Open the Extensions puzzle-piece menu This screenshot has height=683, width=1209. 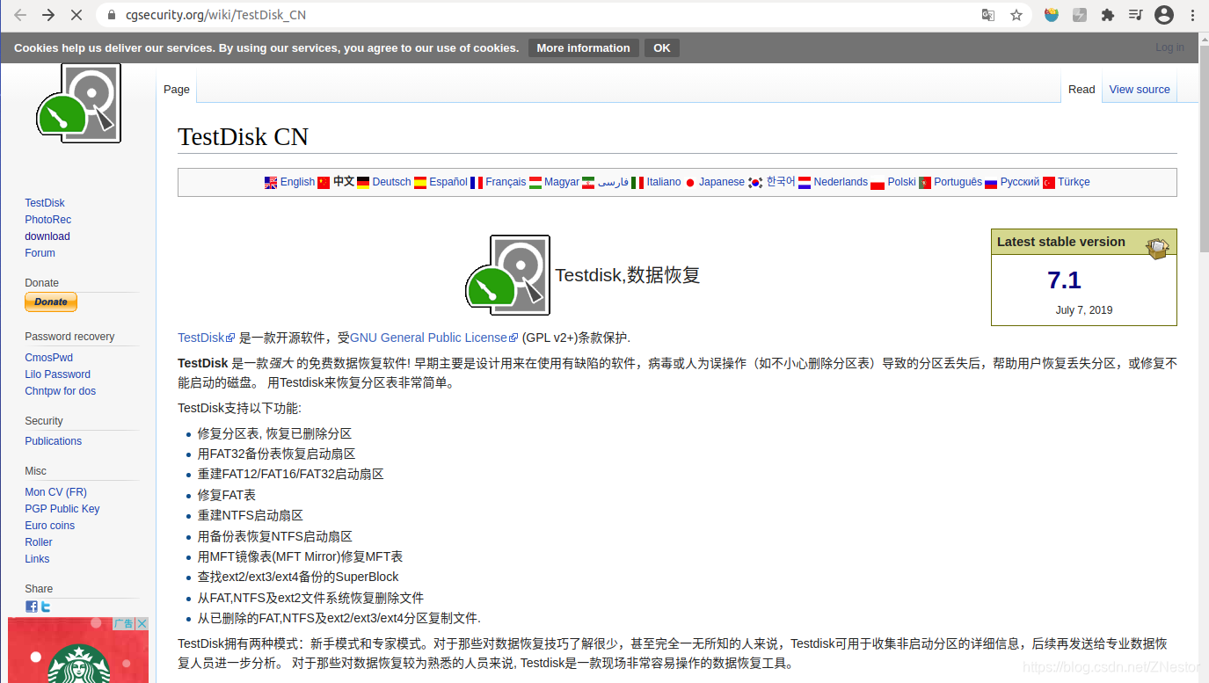point(1107,14)
